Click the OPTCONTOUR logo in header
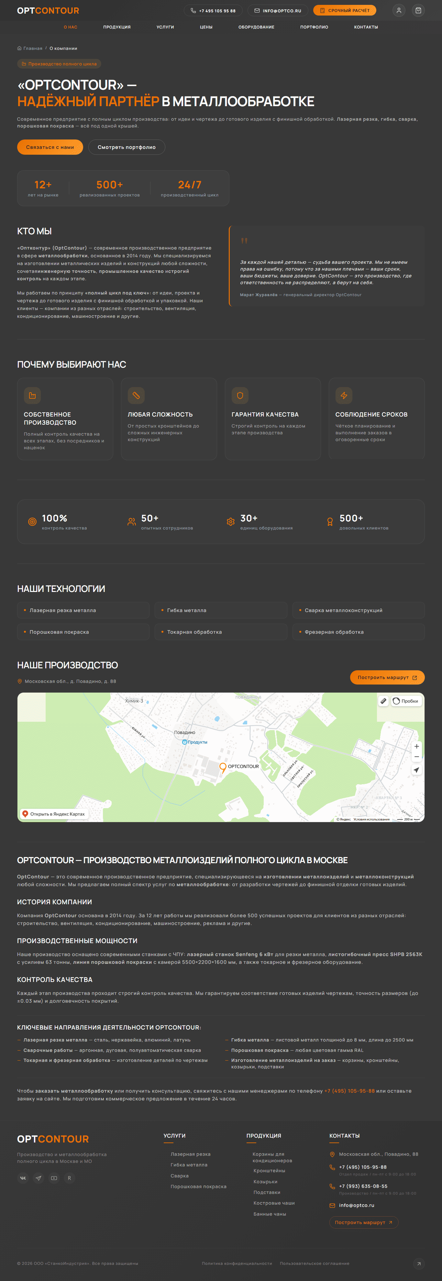Screen dimensions: 442x1281 [x=48, y=10]
